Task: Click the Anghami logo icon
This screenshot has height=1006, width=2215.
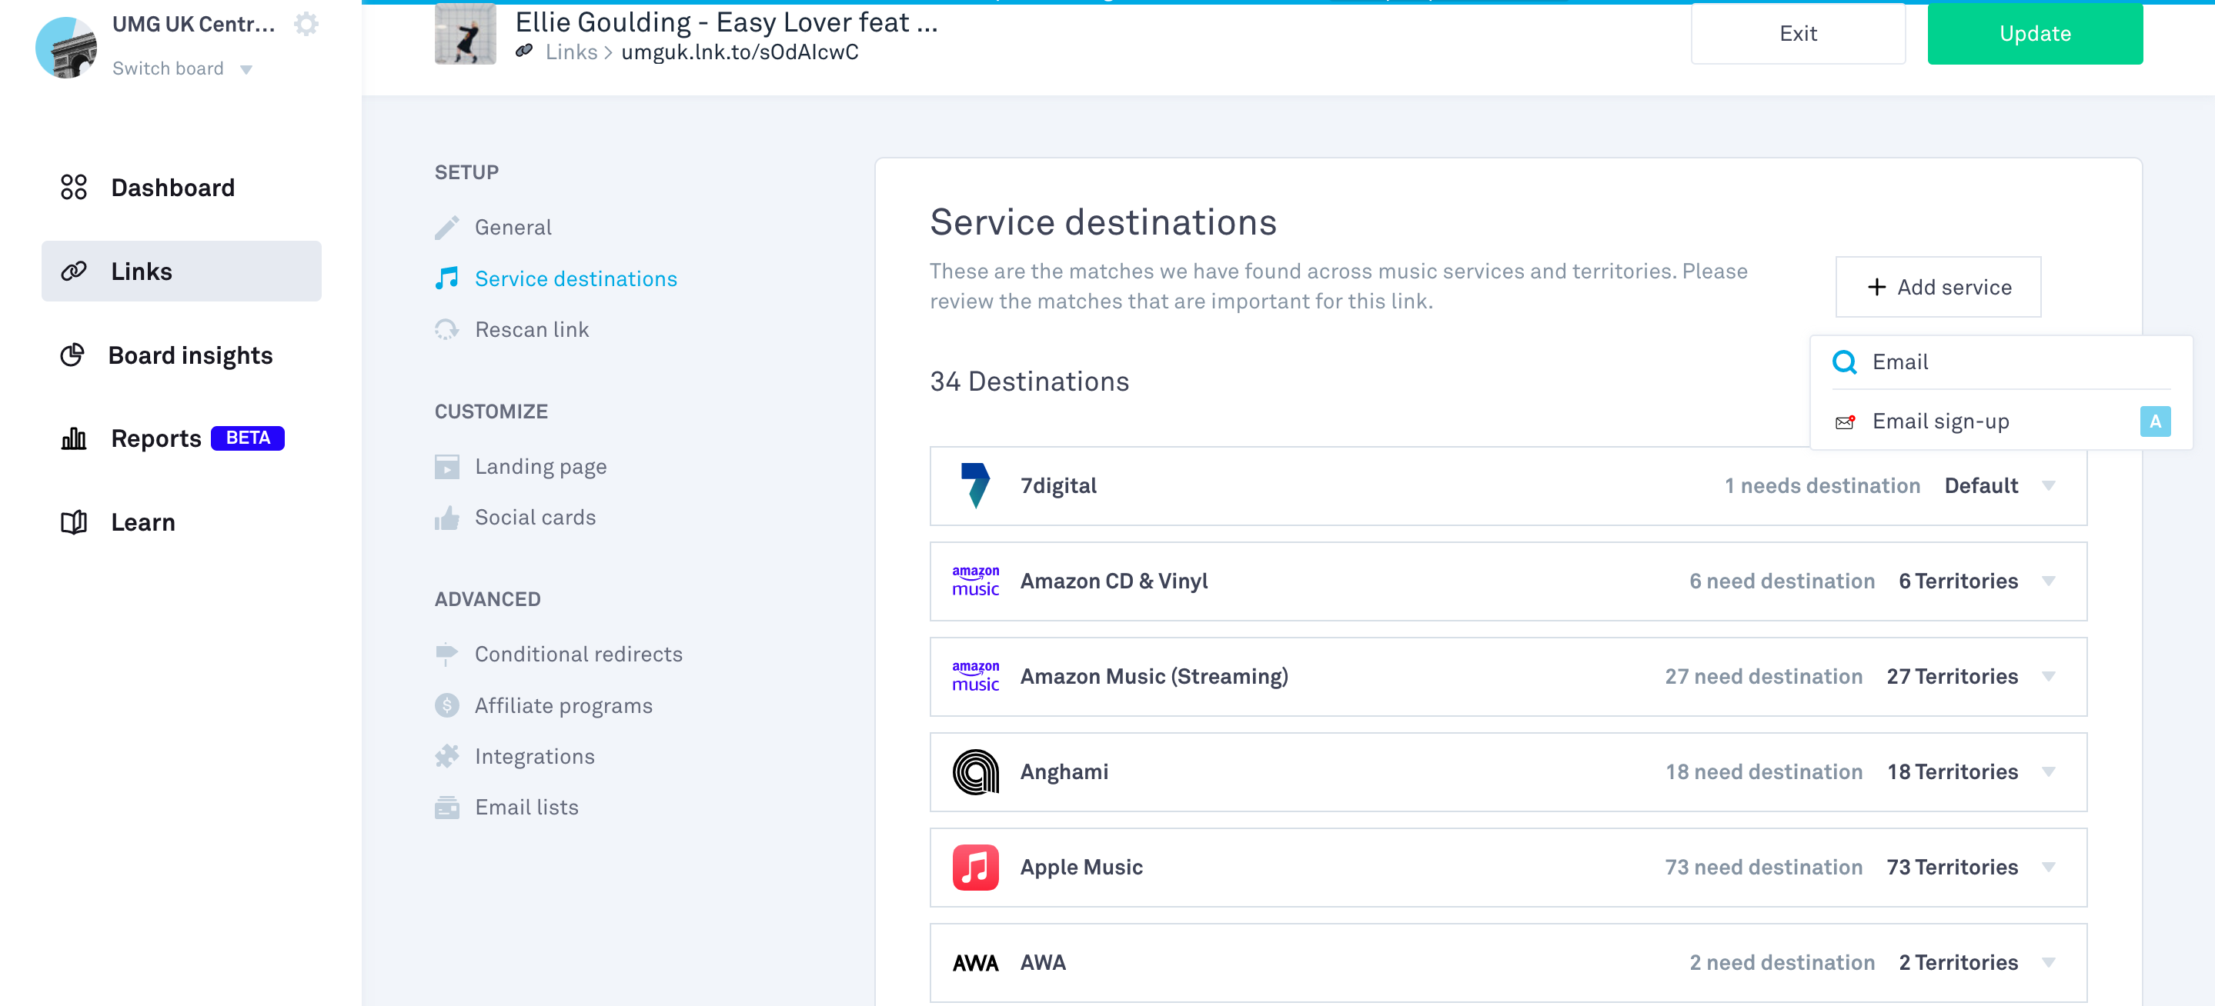Action: pos(975,771)
